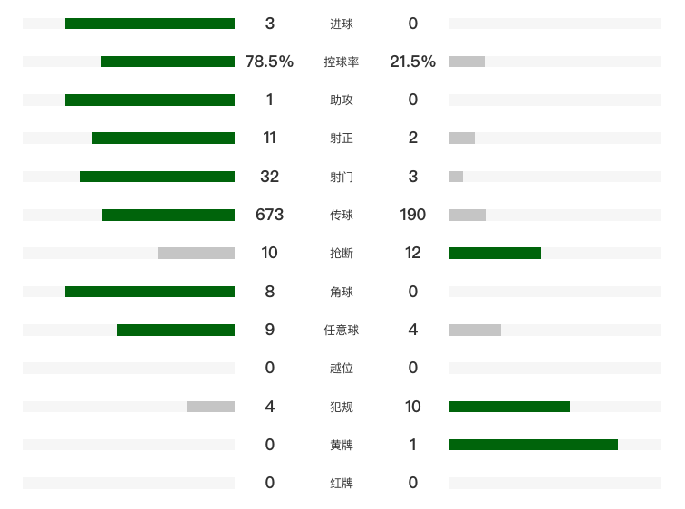Click the green 抢断 bar beside 12
This screenshot has height=509, width=685.
click(x=495, y=253)
